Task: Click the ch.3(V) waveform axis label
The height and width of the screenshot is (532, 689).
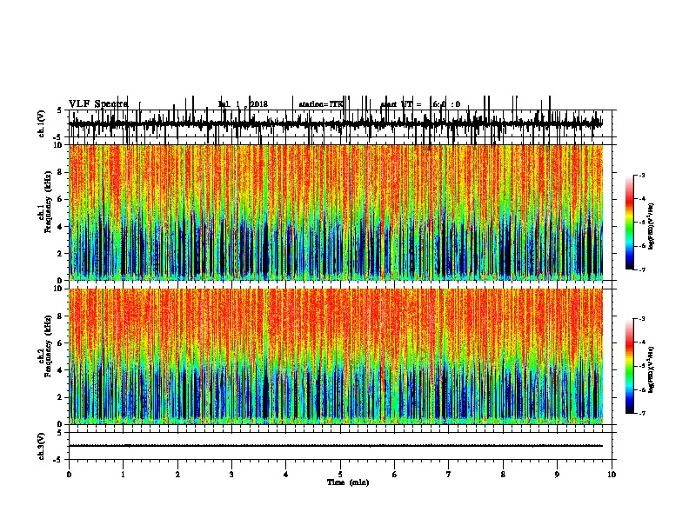Action: point(41,446)
